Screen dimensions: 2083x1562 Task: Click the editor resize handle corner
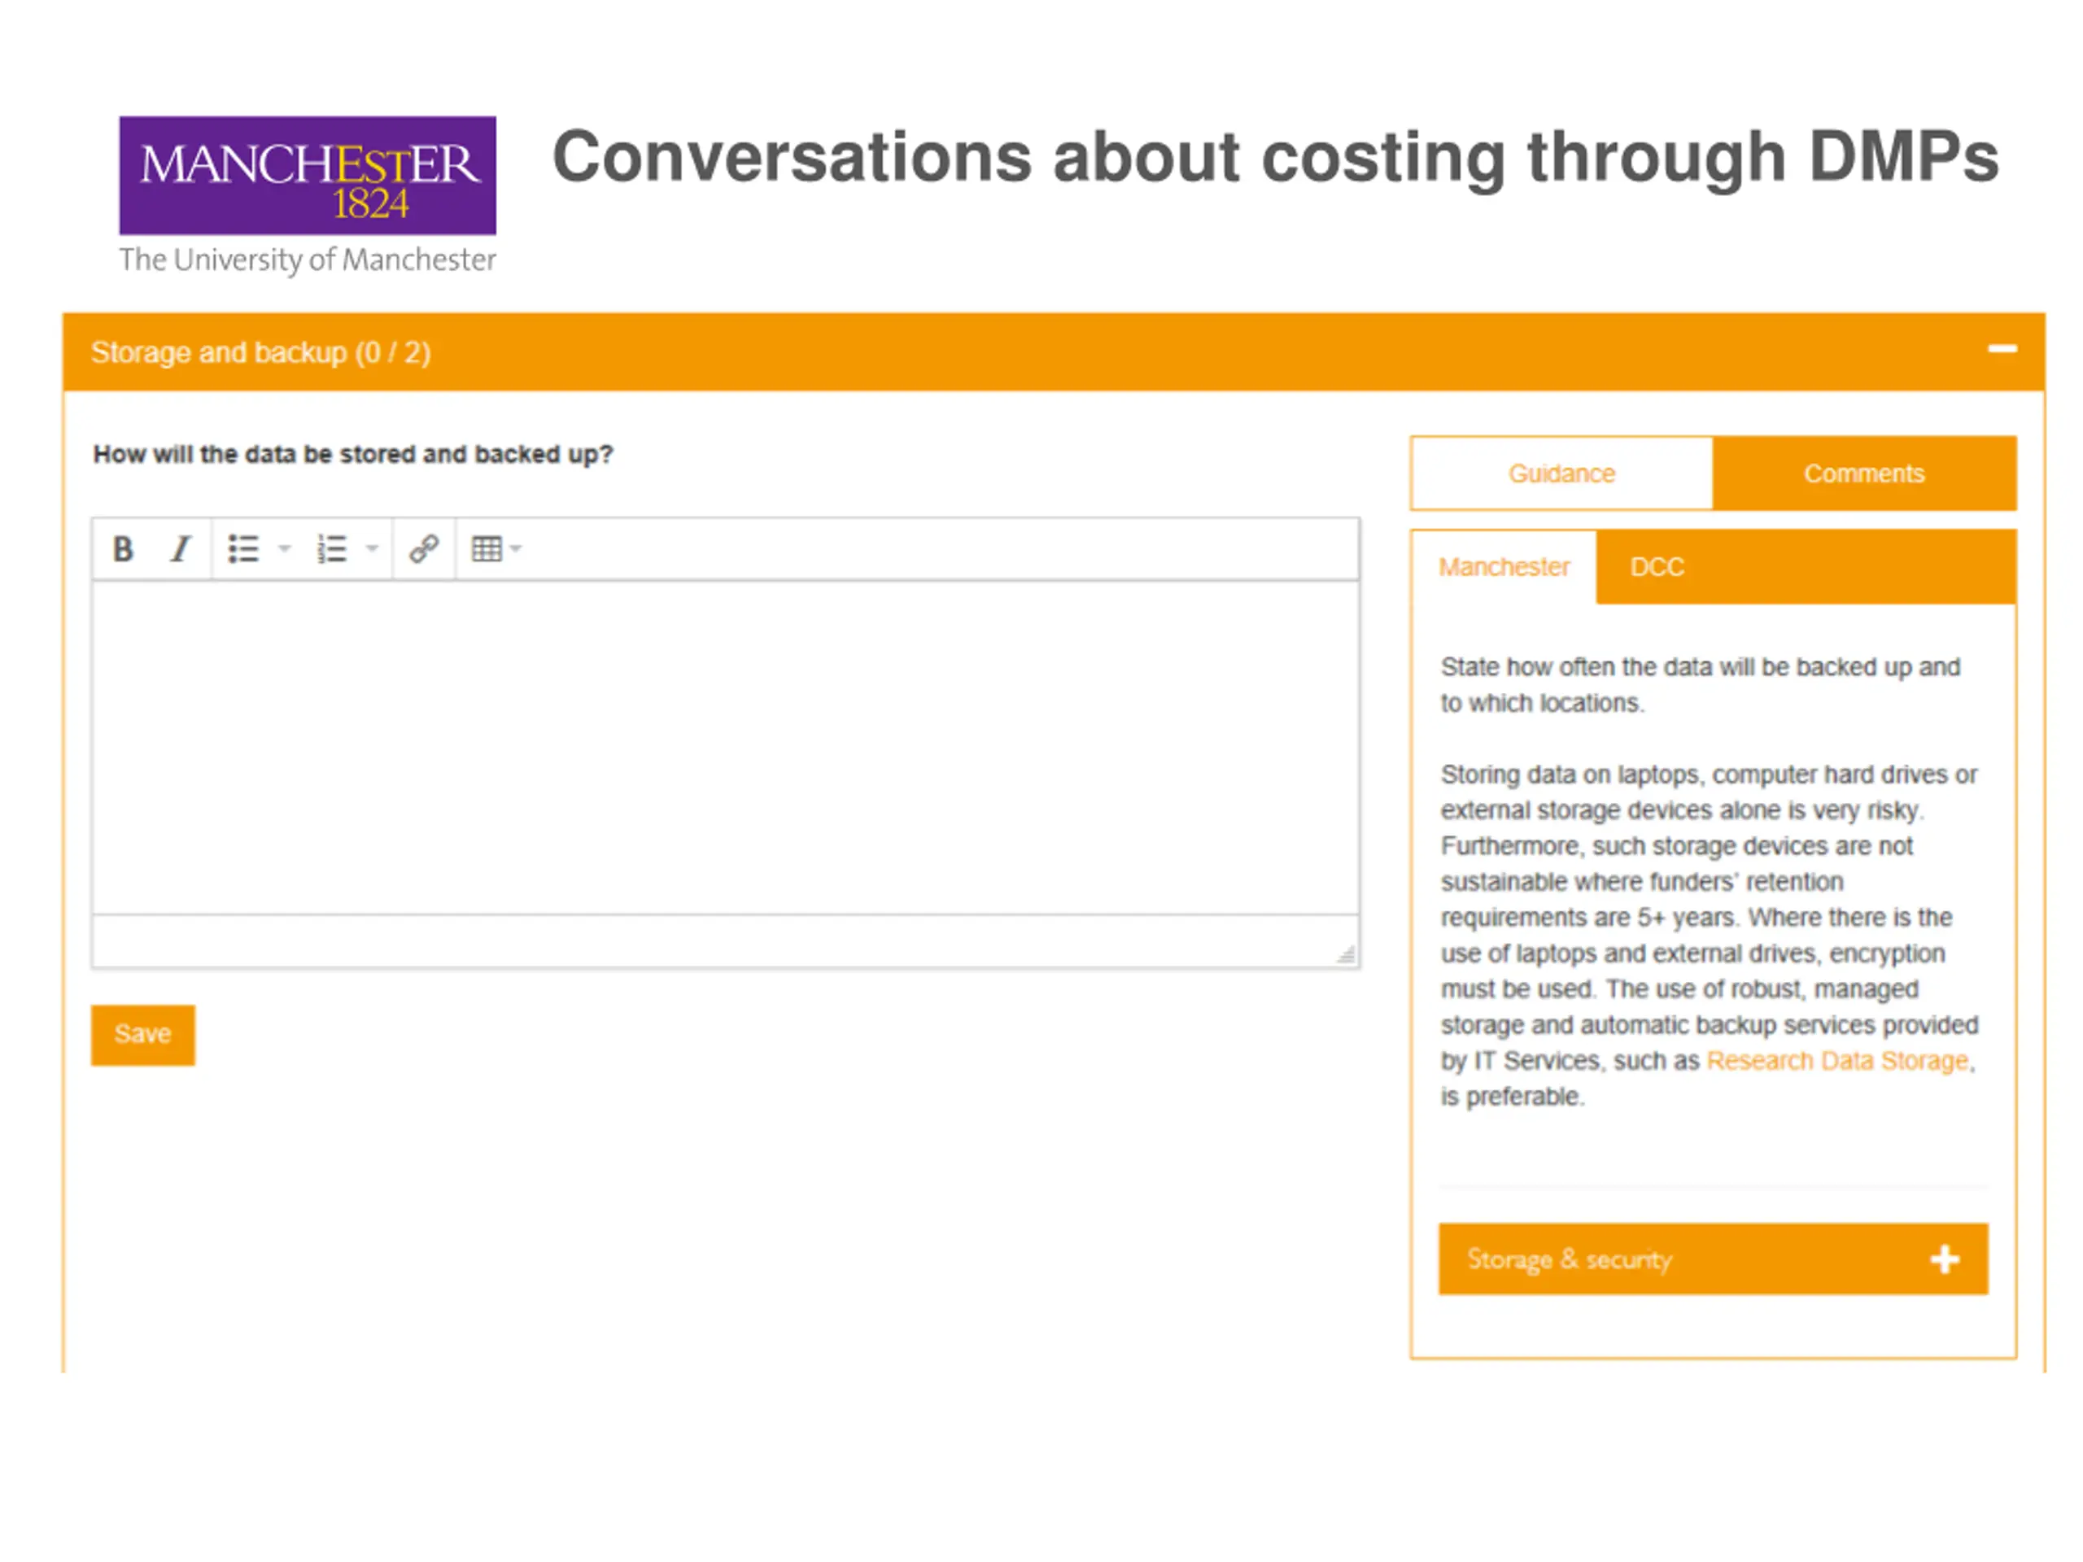coord(1346,955)
